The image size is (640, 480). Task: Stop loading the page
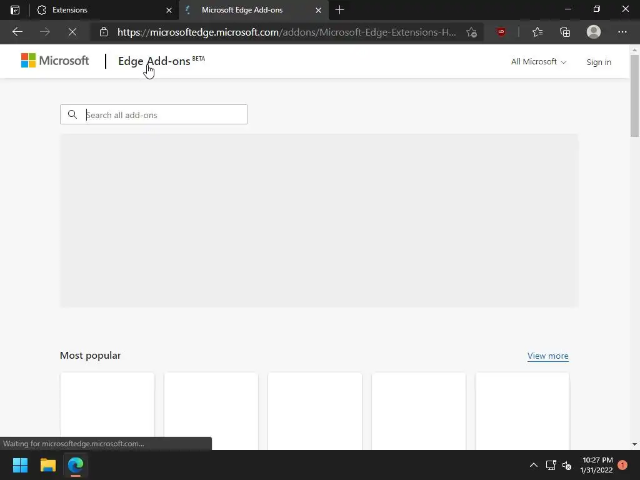click(x=72, y=32)
